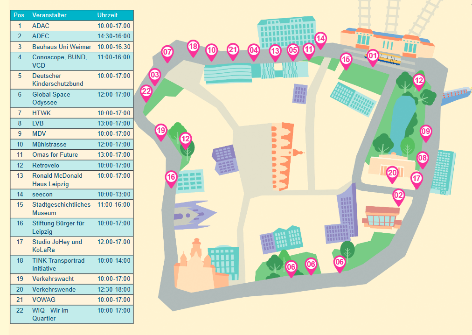Select marker 13 for Ronald McDonald Haus
472x335 pixels.
(x=276, y=51)
